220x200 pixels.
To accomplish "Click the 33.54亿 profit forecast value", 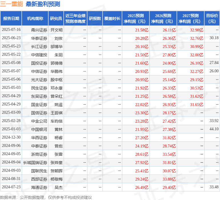I will 169,154.
